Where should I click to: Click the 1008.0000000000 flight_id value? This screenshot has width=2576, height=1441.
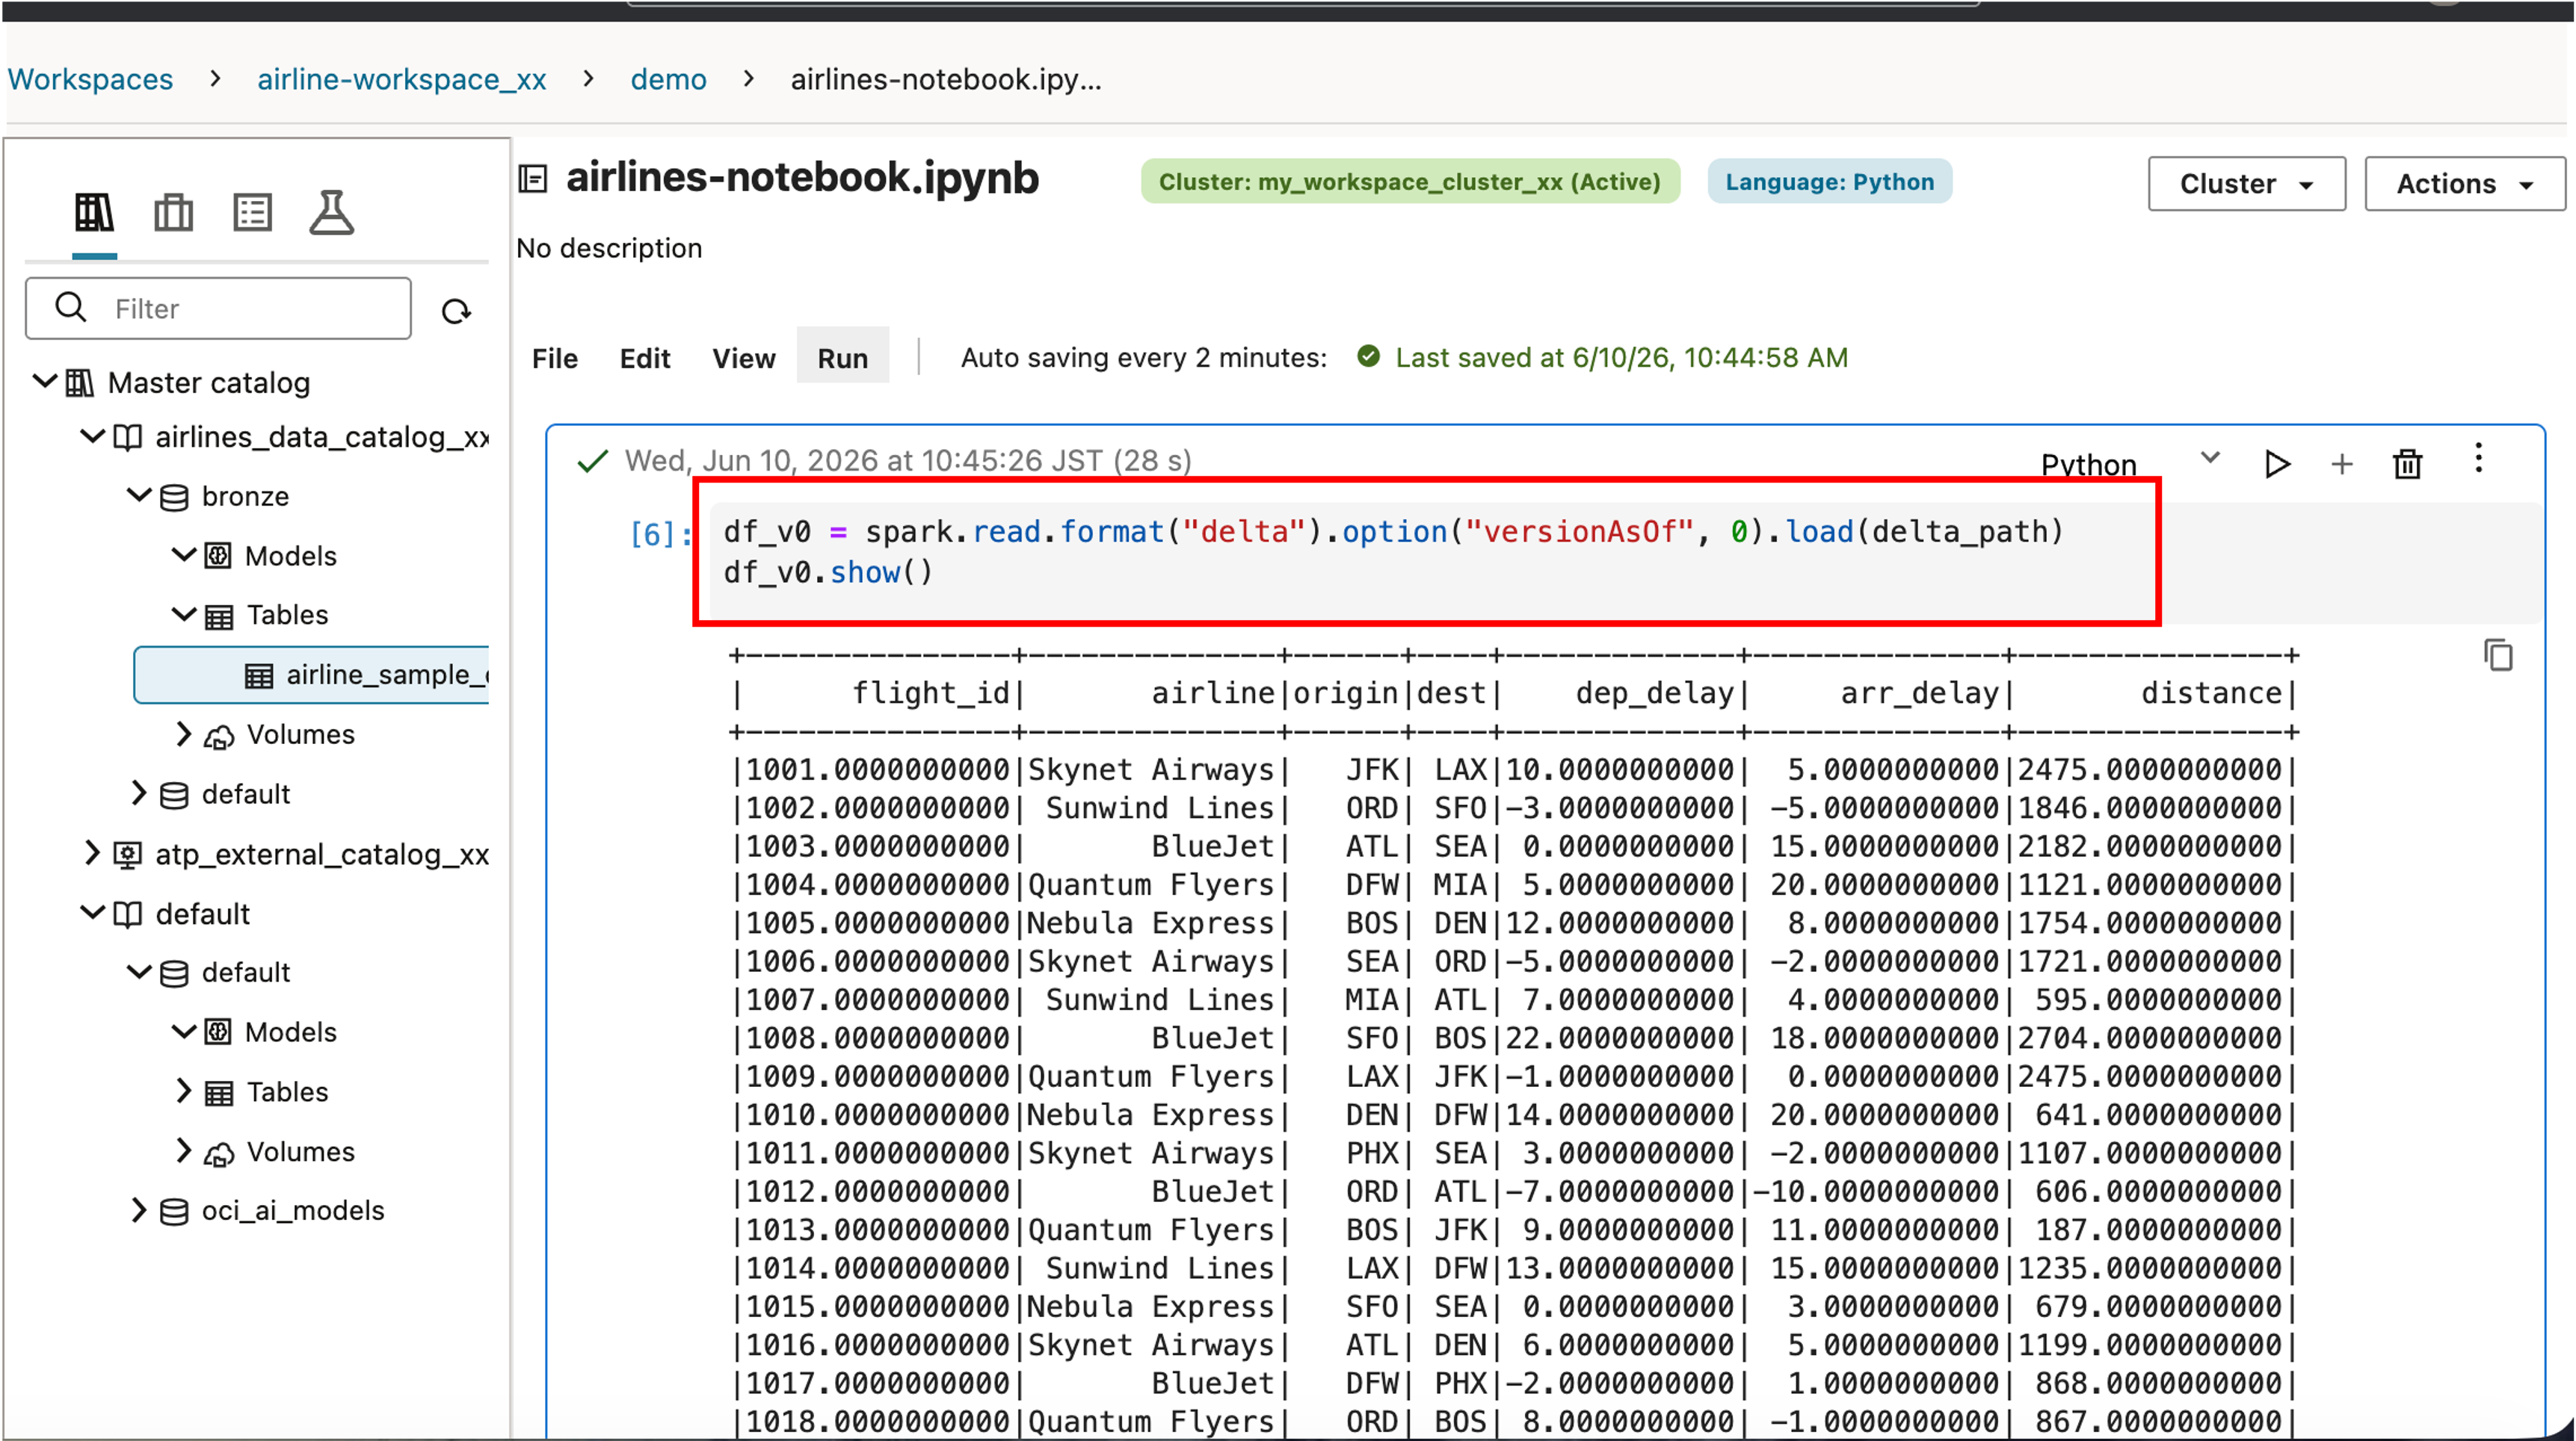coord(878,1038)
